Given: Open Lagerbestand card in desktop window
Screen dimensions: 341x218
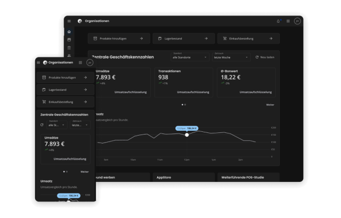Looking at the screenshot, I should coord(184,39).
